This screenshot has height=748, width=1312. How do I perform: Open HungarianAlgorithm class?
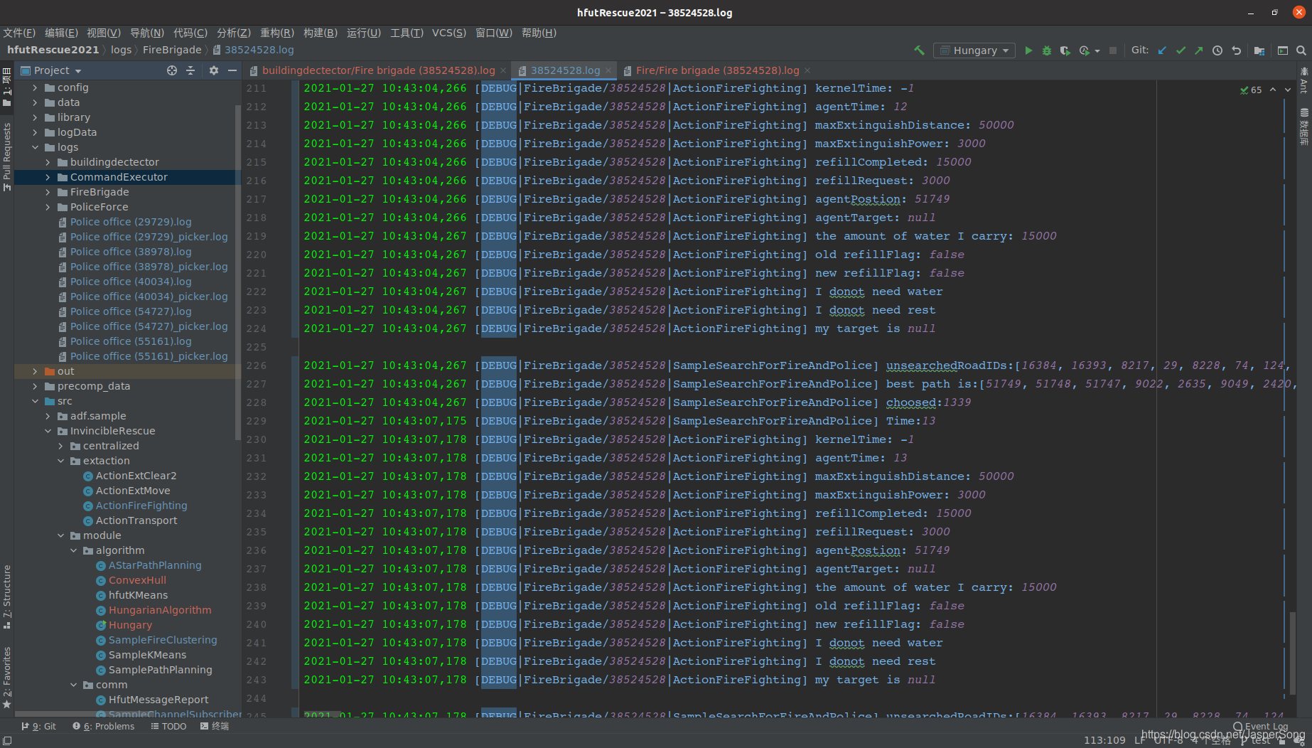click(x=160, y=610)
